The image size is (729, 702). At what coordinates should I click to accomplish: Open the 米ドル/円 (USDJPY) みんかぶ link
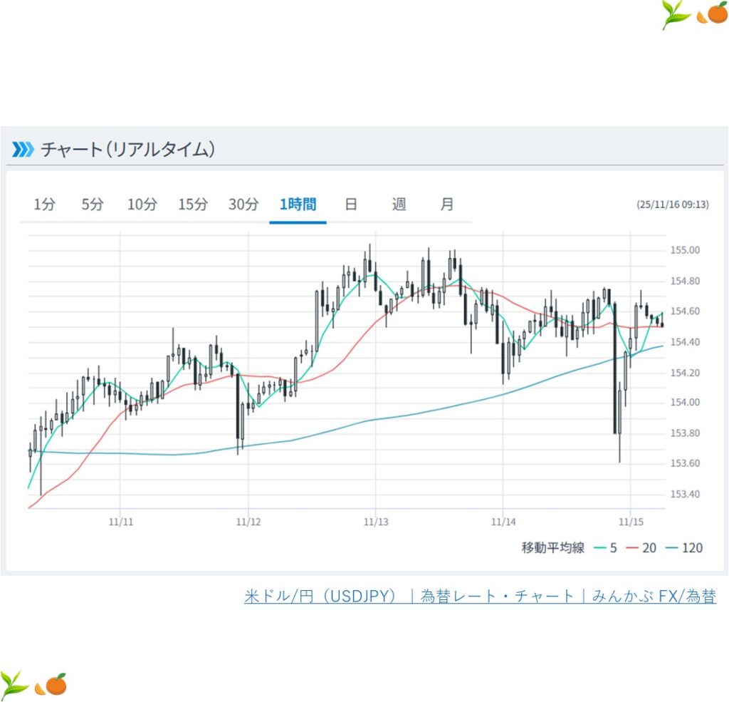[480, 597]
